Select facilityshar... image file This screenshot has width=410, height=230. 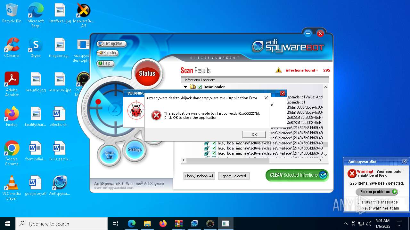[36, 117]
